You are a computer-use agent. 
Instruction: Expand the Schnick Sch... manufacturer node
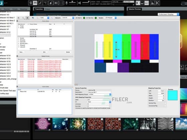pyautogui.click(x=19, y=43)
